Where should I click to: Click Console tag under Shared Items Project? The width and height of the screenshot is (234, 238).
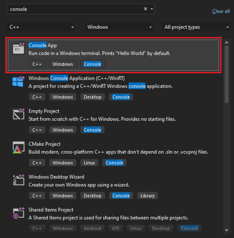pos(189,229)
